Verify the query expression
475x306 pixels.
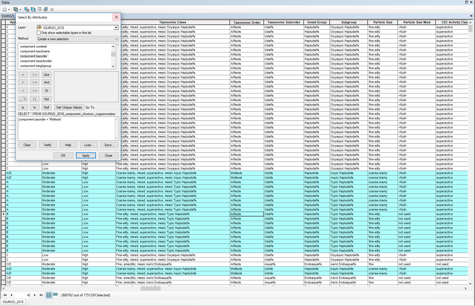click(x=48, y=145)
